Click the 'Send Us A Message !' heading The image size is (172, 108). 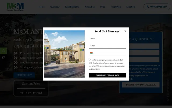click(x=107, y=31)
